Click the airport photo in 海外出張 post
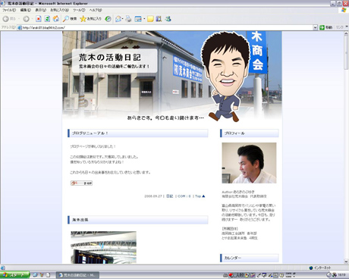 tap(103, 247)
